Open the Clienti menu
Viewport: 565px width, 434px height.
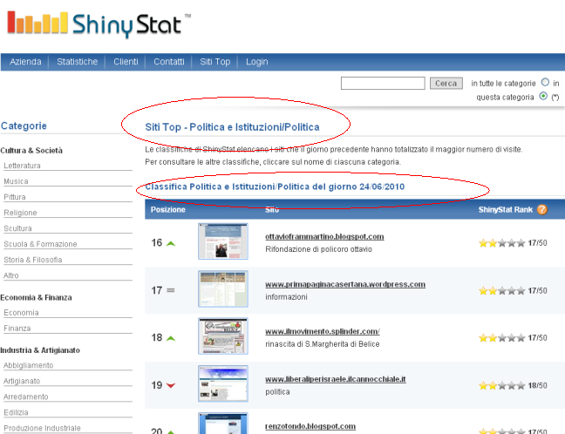click(x=126, y=62)
